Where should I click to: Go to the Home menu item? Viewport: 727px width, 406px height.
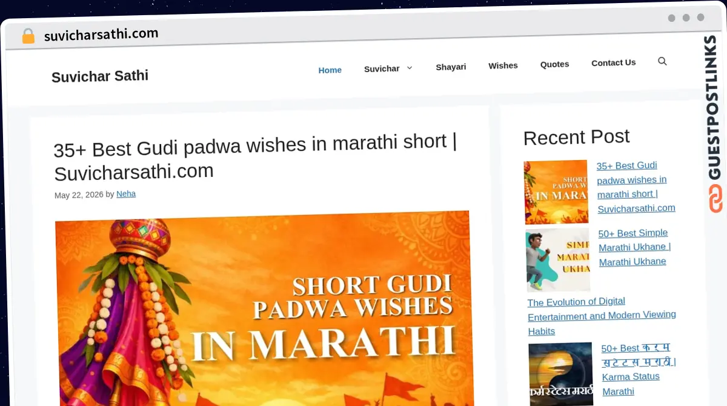330,70
